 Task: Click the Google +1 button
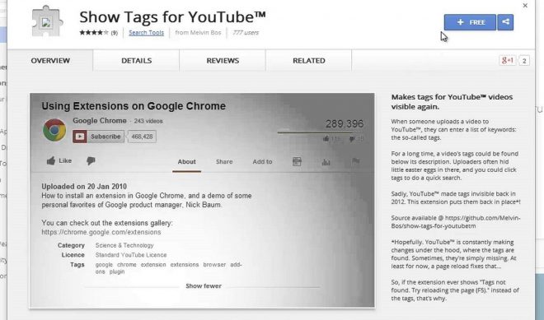[507, 61]
